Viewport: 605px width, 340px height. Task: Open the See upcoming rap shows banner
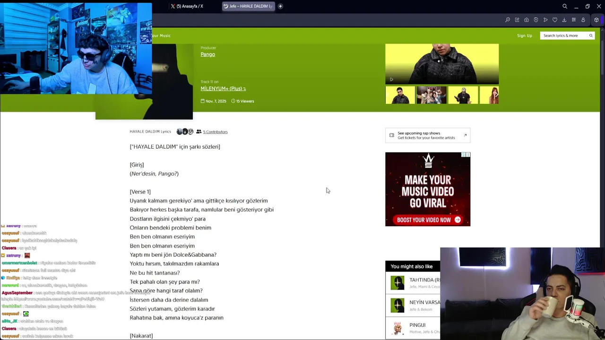coord(428,136)
